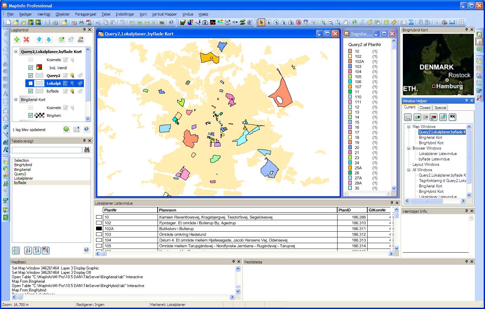Image resolution: width=485 pixels, height=309 pixels.
Task: Toggle visibility of BingAerial layer
Action: 31,115
